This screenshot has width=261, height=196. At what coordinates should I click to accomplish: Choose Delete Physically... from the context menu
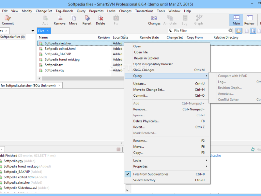coord(167,121)
